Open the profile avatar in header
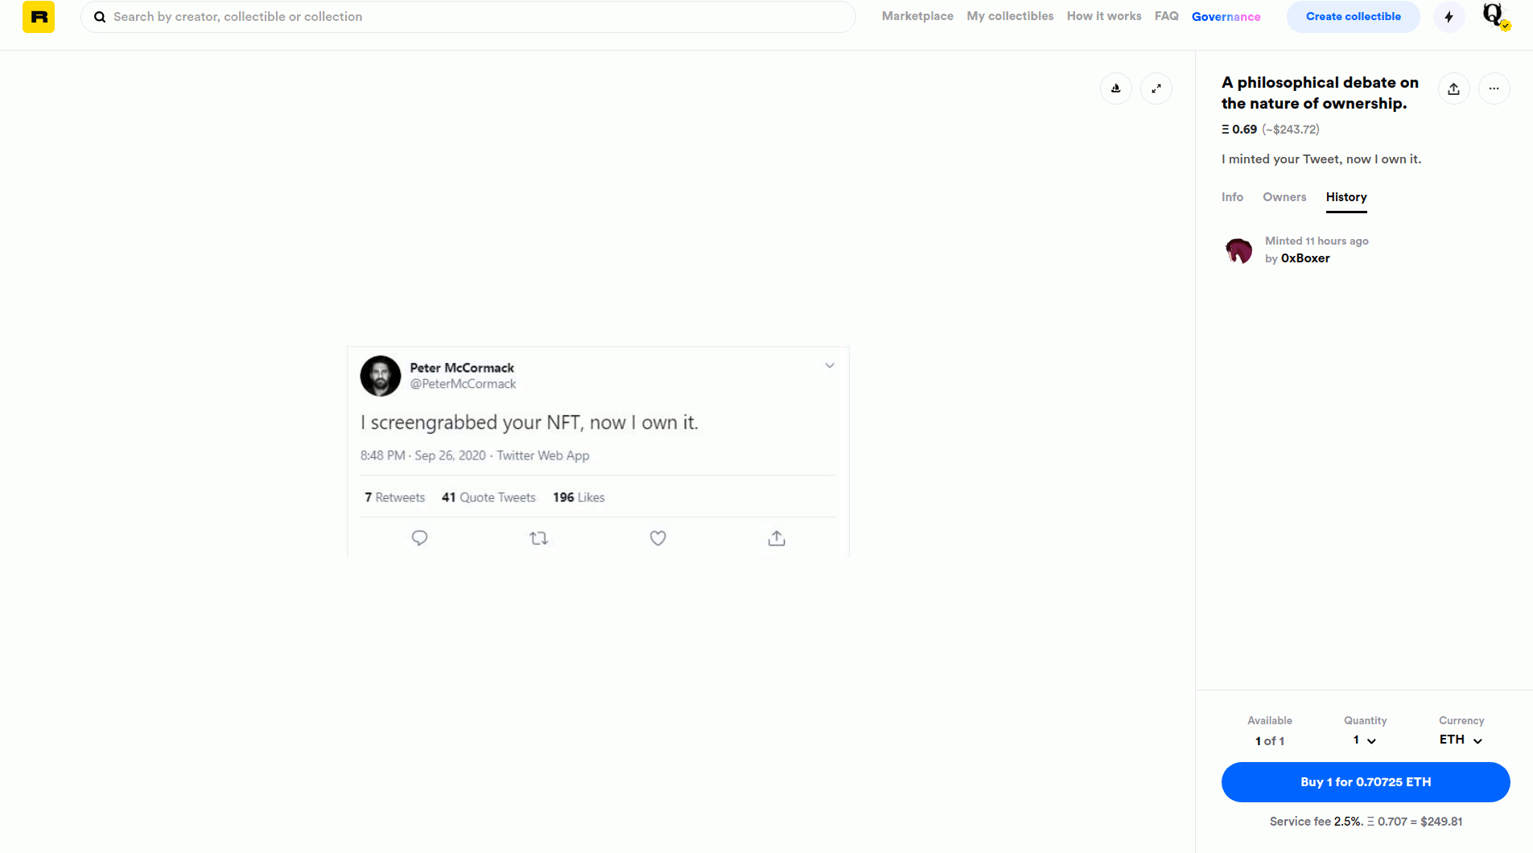1533x853 pixels. tap(1495, 16)
